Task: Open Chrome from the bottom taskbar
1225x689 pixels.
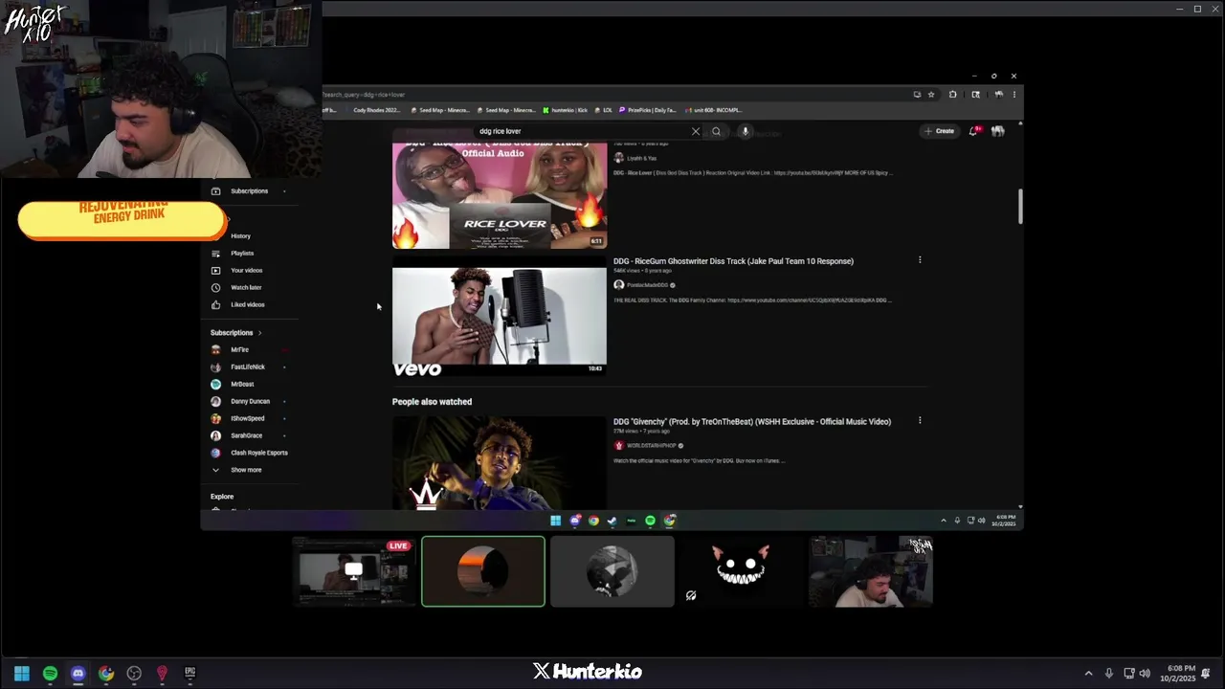Action: coord(105,674)
